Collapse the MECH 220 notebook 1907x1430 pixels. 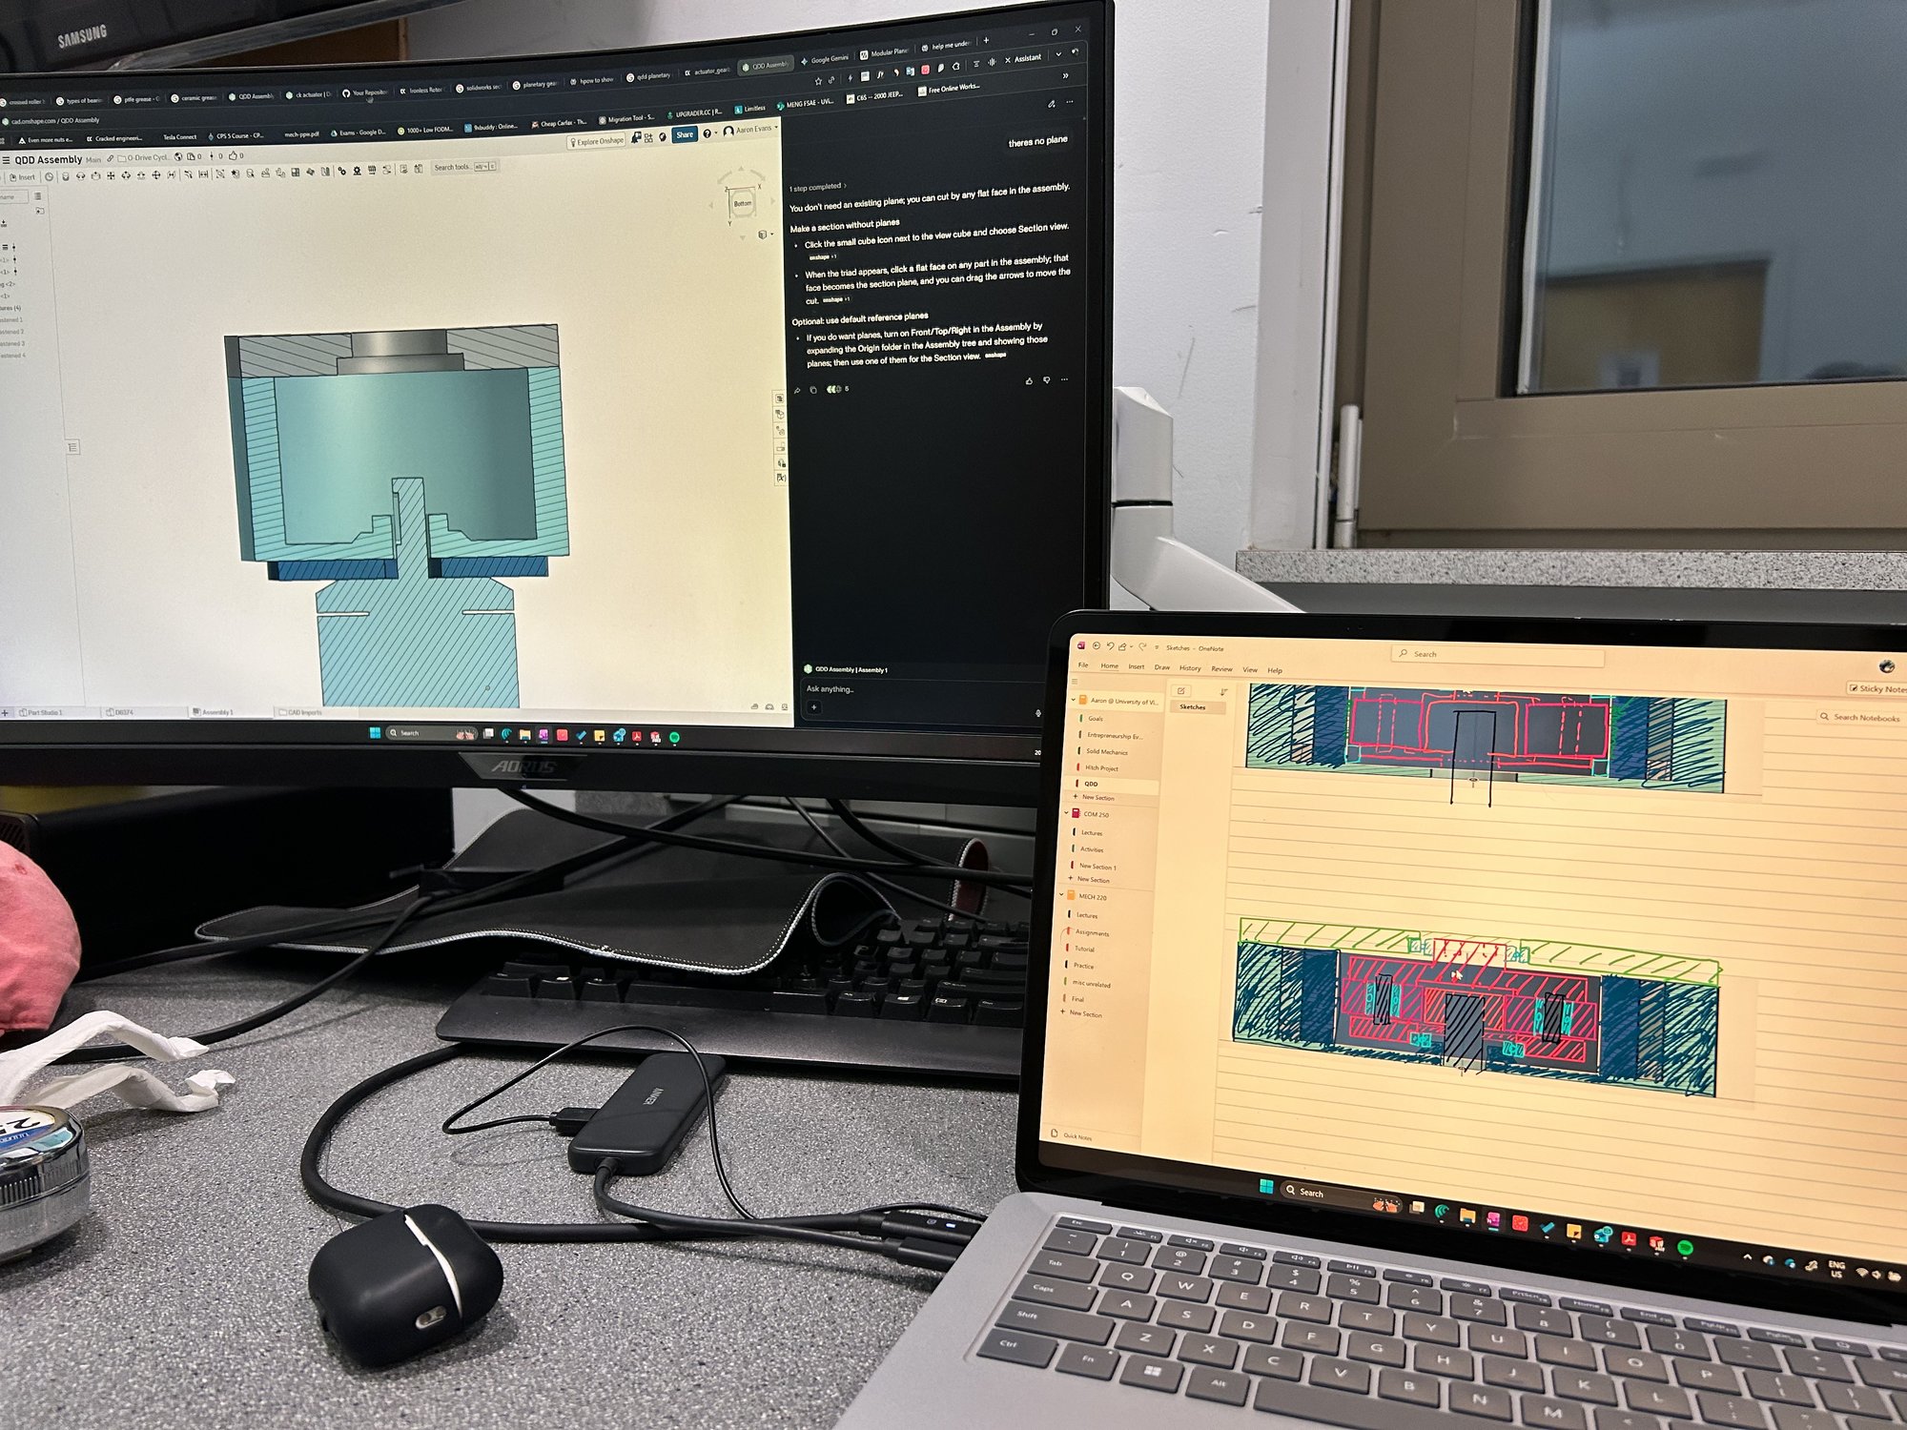1061,895
